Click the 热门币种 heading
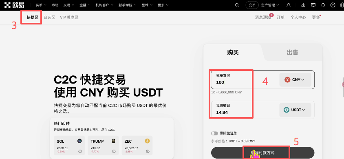The height and width of the screenshot is (159, 344). 62,124
